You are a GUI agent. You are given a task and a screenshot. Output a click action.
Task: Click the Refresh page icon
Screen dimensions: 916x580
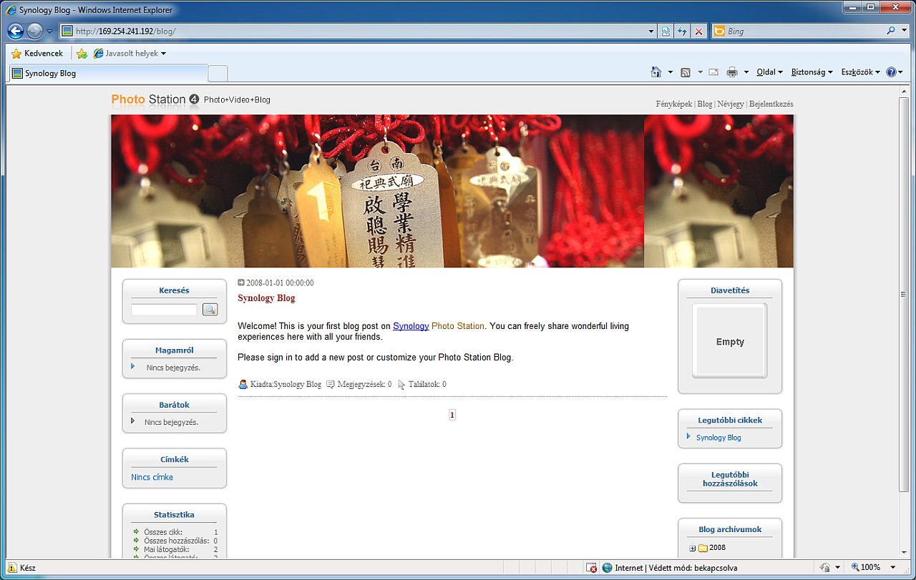[x=682, y=31]
